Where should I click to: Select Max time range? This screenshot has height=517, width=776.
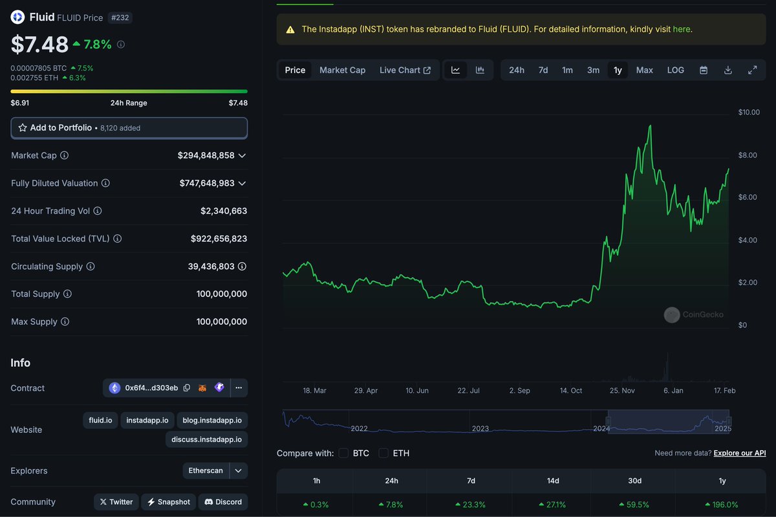point(645,70)
